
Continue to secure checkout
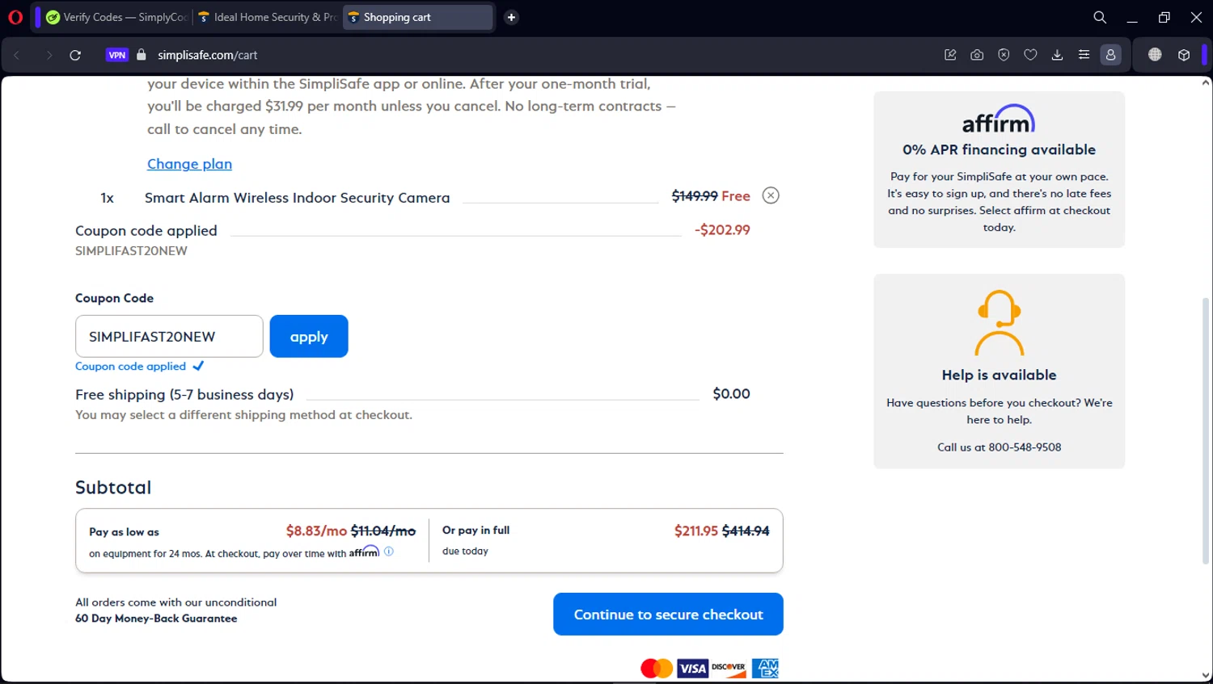click(668, 614)
